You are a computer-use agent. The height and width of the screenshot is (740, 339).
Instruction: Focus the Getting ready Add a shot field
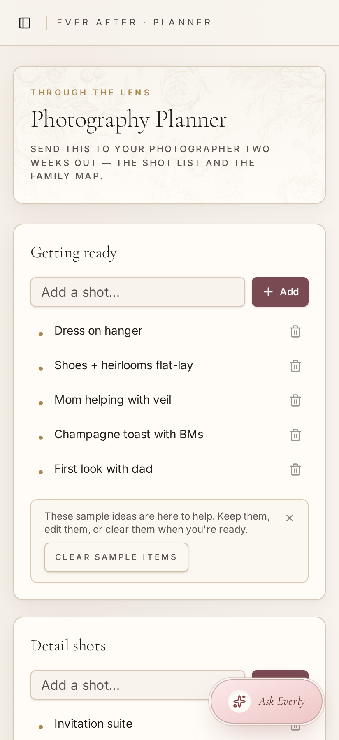click(x=138, y=292)
